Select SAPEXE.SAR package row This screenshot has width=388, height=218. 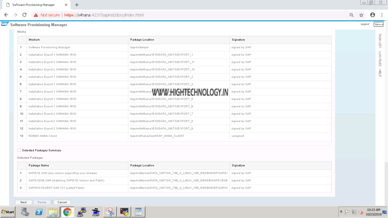tap(174, 173)
